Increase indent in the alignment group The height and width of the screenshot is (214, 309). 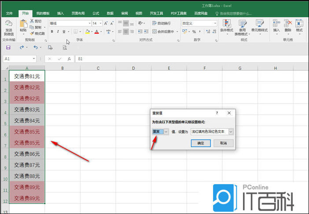click(146, 32)
